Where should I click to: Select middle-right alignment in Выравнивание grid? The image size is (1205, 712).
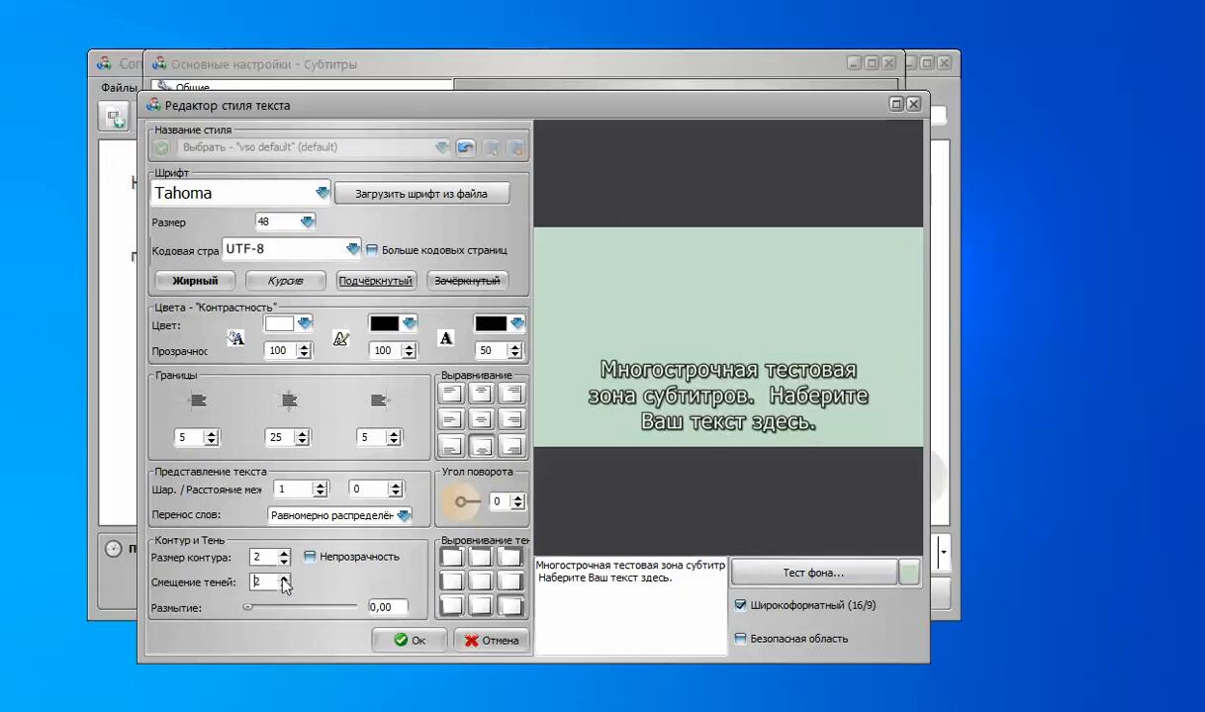pyautogui.click(x=510, y=419)
